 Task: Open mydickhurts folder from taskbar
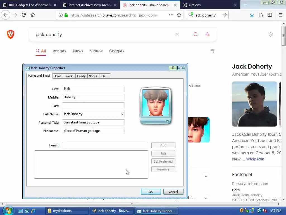(67, 211)
